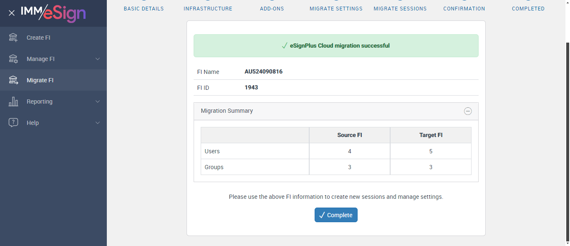
Task: Expand the Help submenu chevron
Action: (98, 123)
